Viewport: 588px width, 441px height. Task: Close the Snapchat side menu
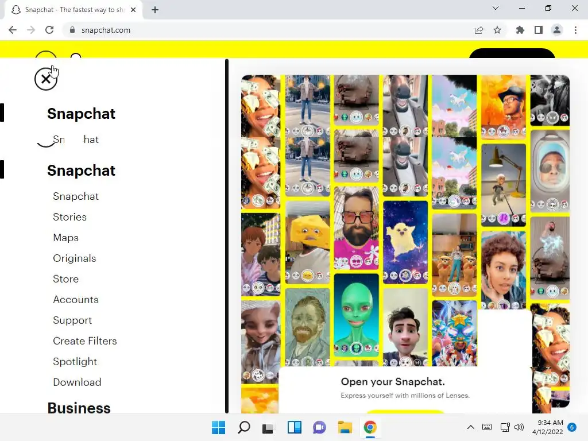[46, 79]
